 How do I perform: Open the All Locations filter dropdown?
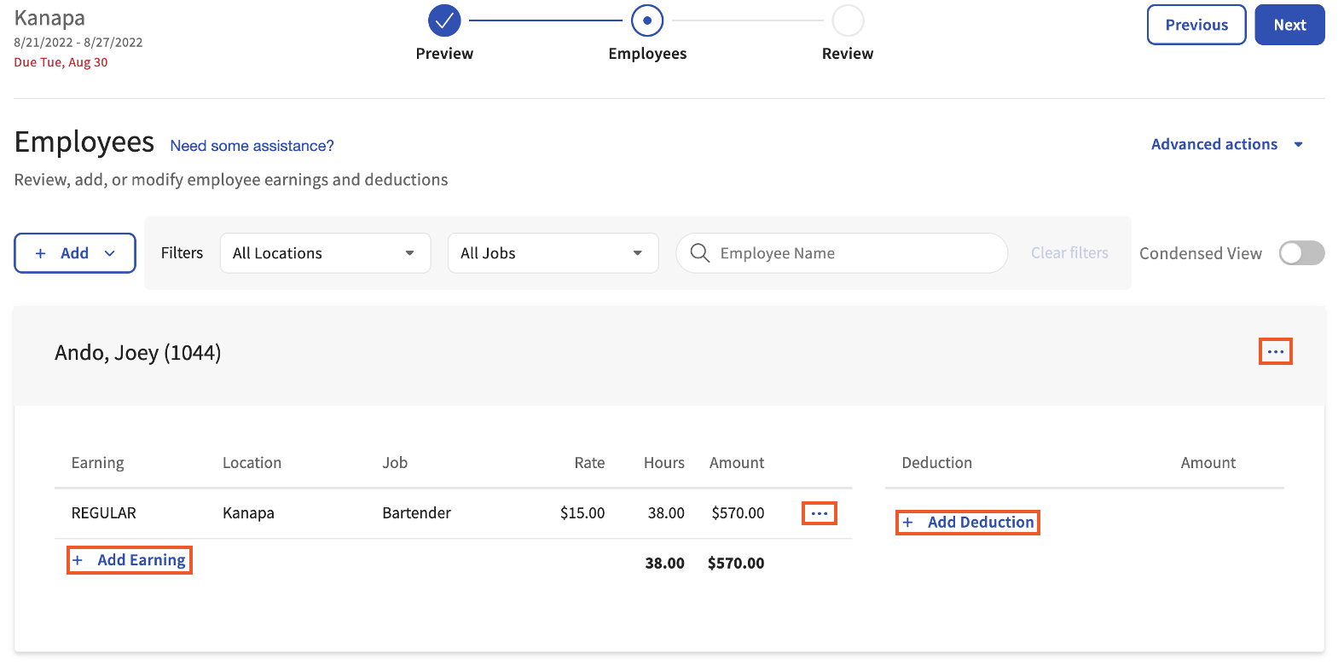pyautogui.click(x=325, y=253)
